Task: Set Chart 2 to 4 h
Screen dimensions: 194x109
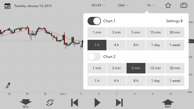Action: (116, 81)
